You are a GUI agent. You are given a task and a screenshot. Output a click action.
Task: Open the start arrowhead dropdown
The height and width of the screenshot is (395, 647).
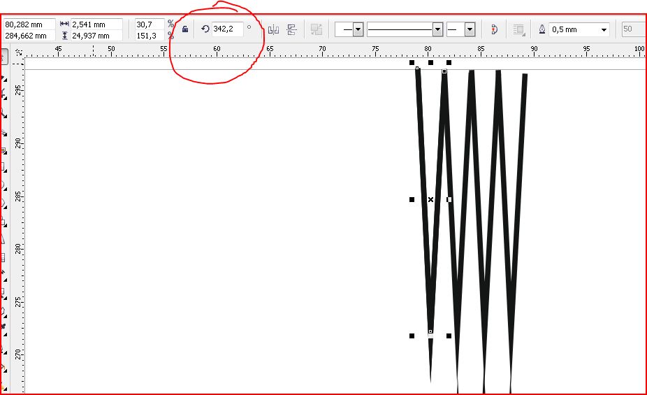point(358,29)
